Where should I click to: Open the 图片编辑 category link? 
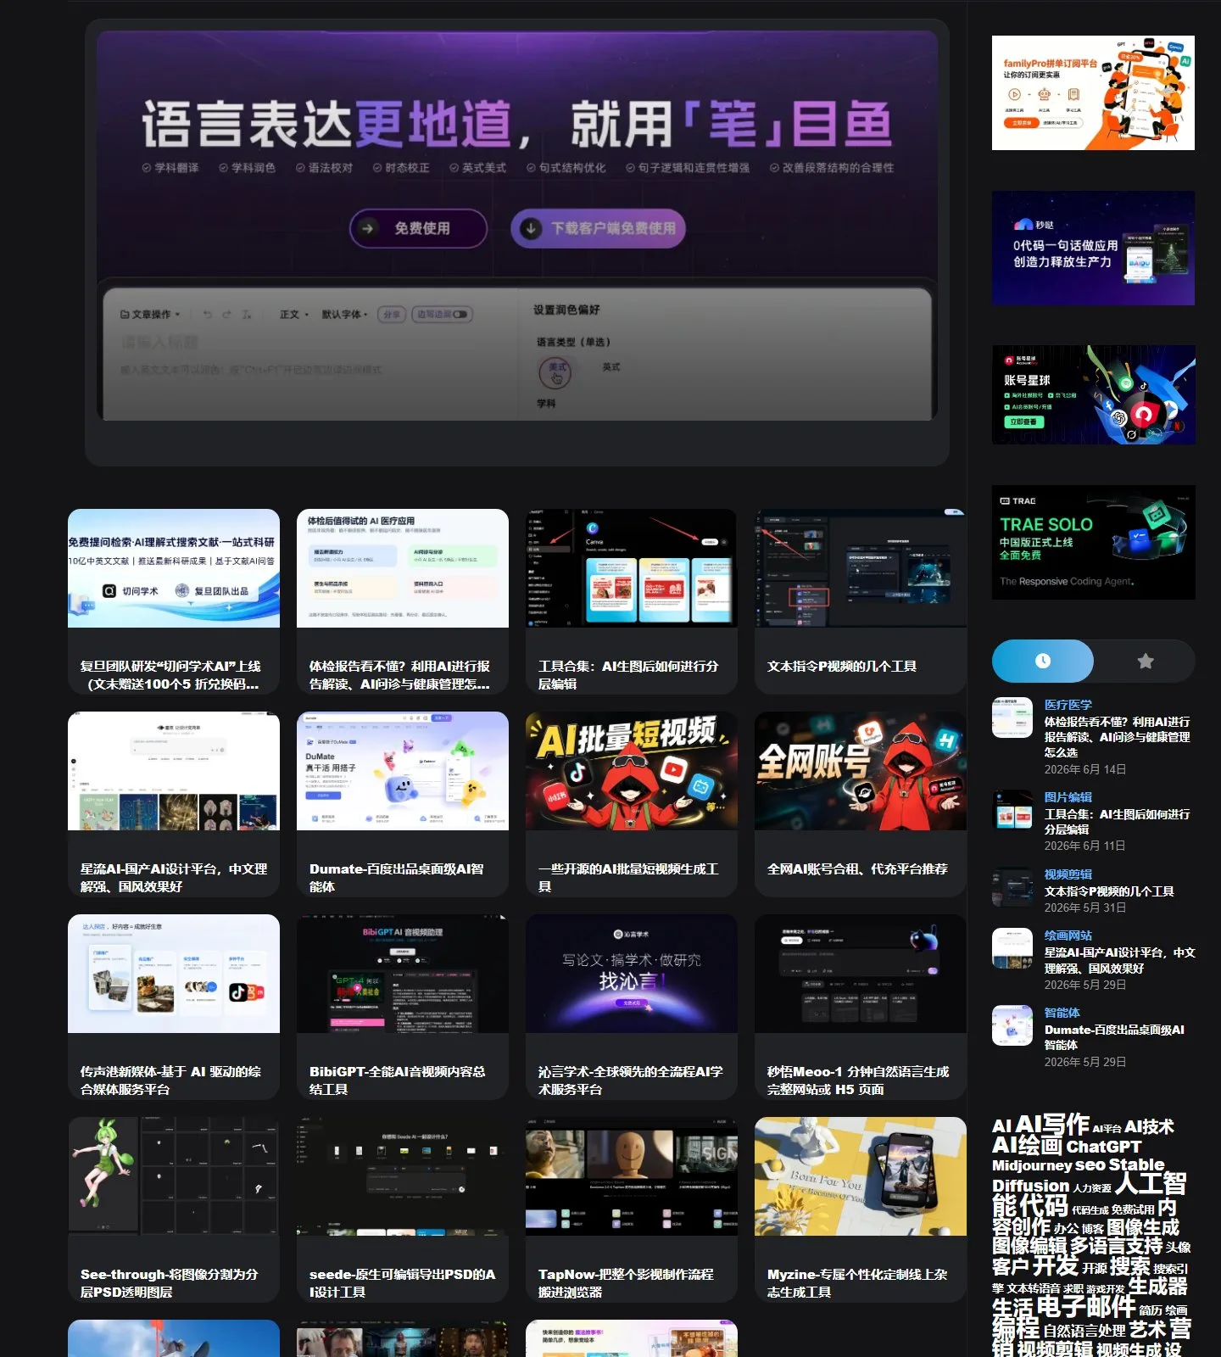coord(1068,797)
